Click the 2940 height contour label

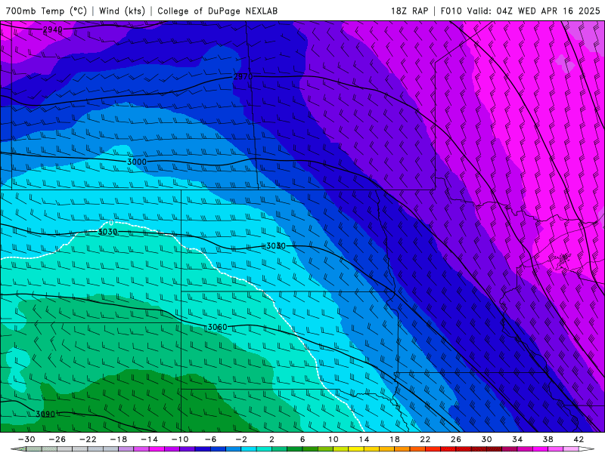(x=53, y=29)
